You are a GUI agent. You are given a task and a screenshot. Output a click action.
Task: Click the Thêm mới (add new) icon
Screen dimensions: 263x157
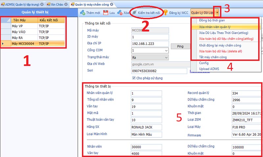coord(83,13)
